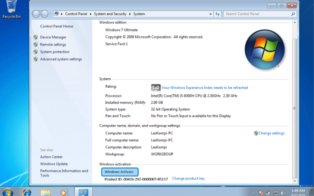Click the Windows logo image in System window

pos(265,49)
